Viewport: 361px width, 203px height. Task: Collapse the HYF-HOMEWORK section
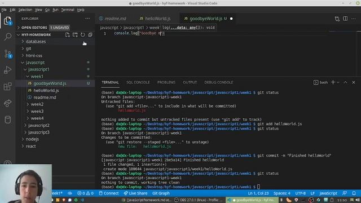point(36,35)
